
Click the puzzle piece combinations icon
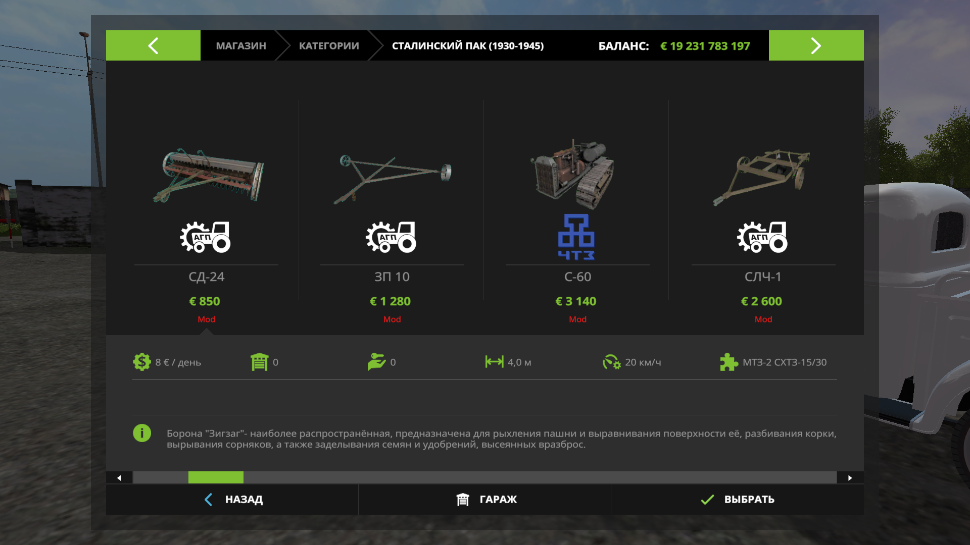[729, 362]
